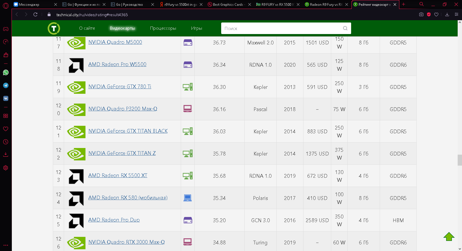Open ad blocker shield icon
Image resolution: width=462 pixels, height=251 pixels.
pyautogui.click(x=429, y=14)
